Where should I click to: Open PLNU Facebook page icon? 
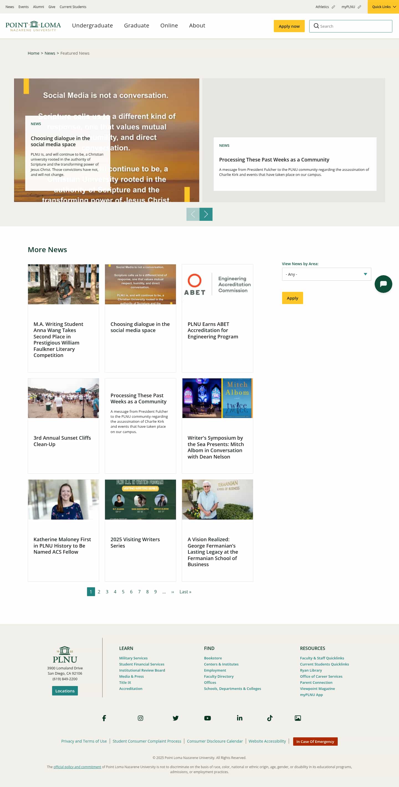[104, 718]
